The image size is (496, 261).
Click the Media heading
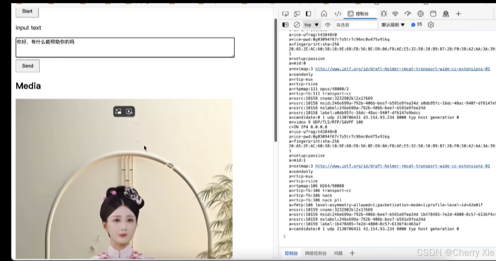tap(28, 86)
